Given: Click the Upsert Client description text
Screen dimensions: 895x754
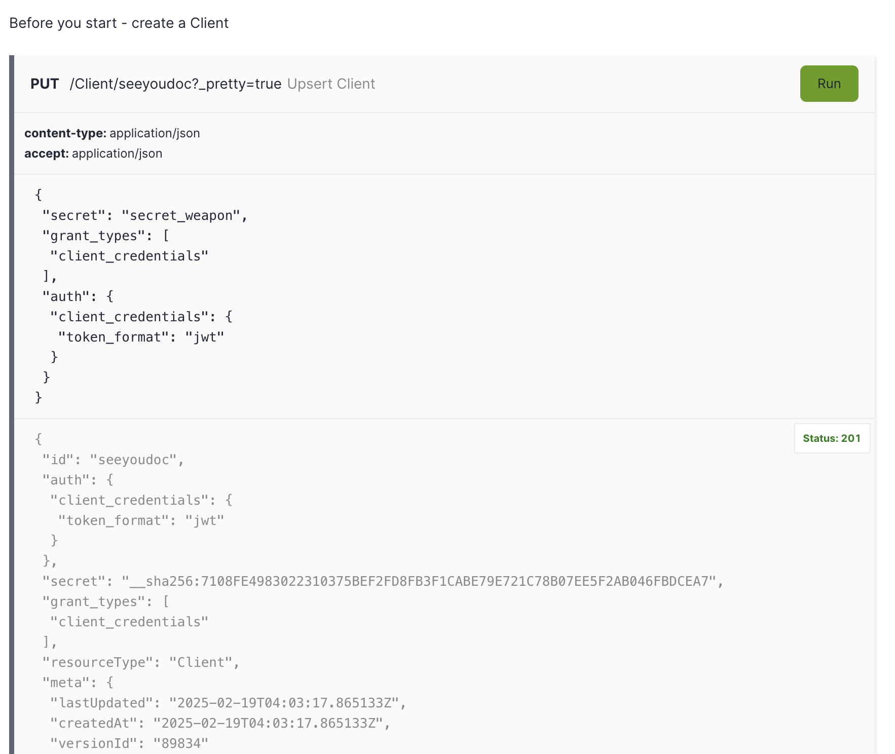Looking at the screenshot, I should point(331,84).
